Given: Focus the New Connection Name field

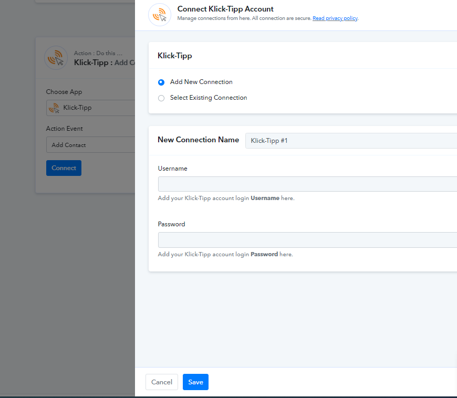Looking at the screenshot, I should [x=351, y=141].
